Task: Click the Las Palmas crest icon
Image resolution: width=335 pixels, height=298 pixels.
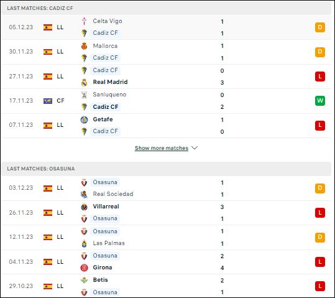Action: tap(84, 243)
